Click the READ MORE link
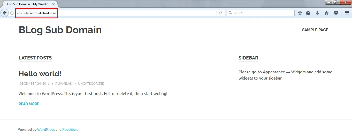This screenshot has width=352, height=139. [x=29, y=104]
